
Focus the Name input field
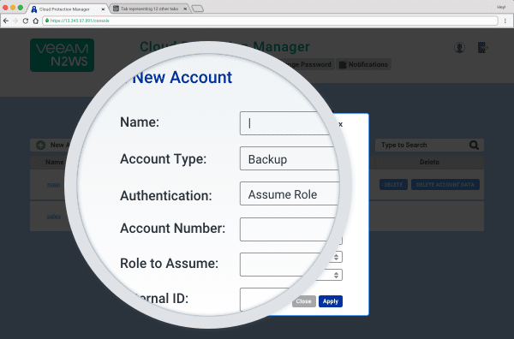pos(285,123)
